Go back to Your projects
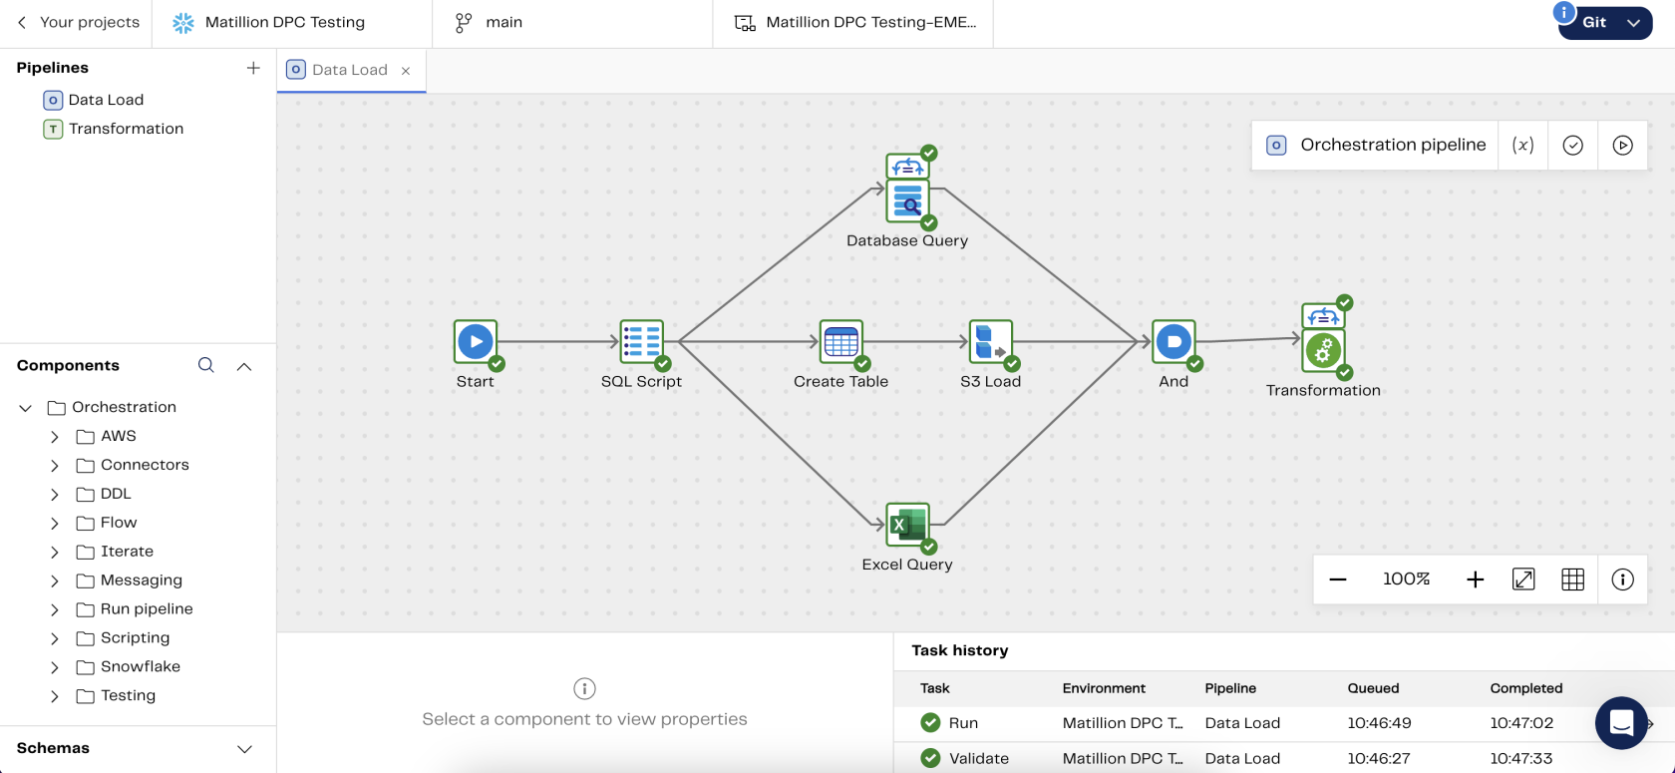The height and width of the screenshot is (773, 1675). pos(78,23)
